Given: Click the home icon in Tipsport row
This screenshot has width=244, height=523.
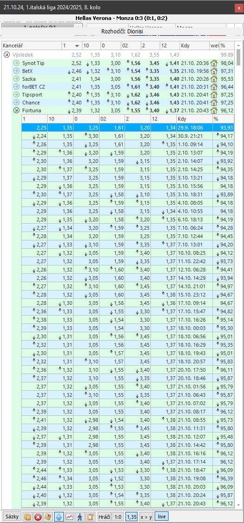Looking at the screenshot, I should [x=214, y=95].
